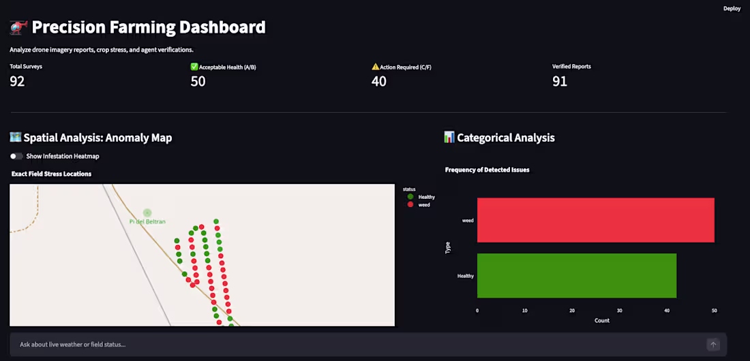This screenshot has height=361, width=750.
Task: Click the red weed bar in chart
Action: pyautogui.click(x=595, y=220)
